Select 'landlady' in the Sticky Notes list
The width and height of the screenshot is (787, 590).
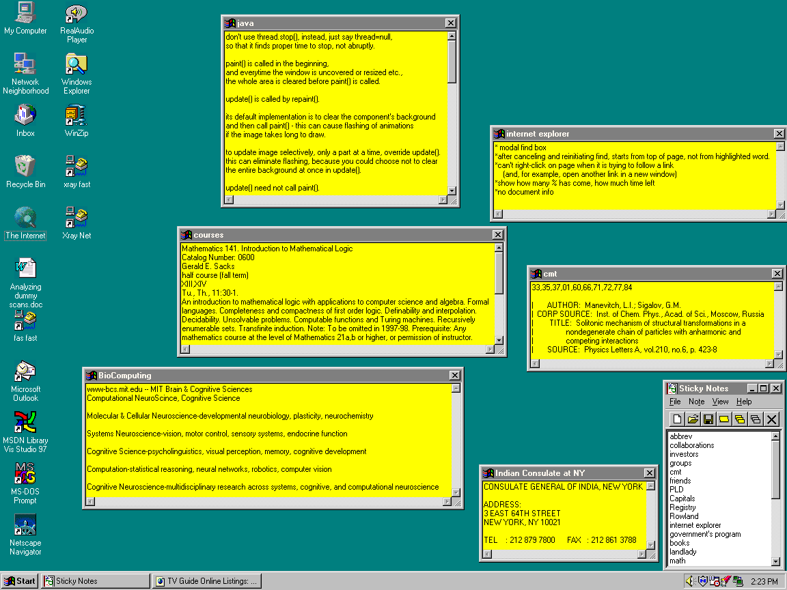tap(682, 552)
